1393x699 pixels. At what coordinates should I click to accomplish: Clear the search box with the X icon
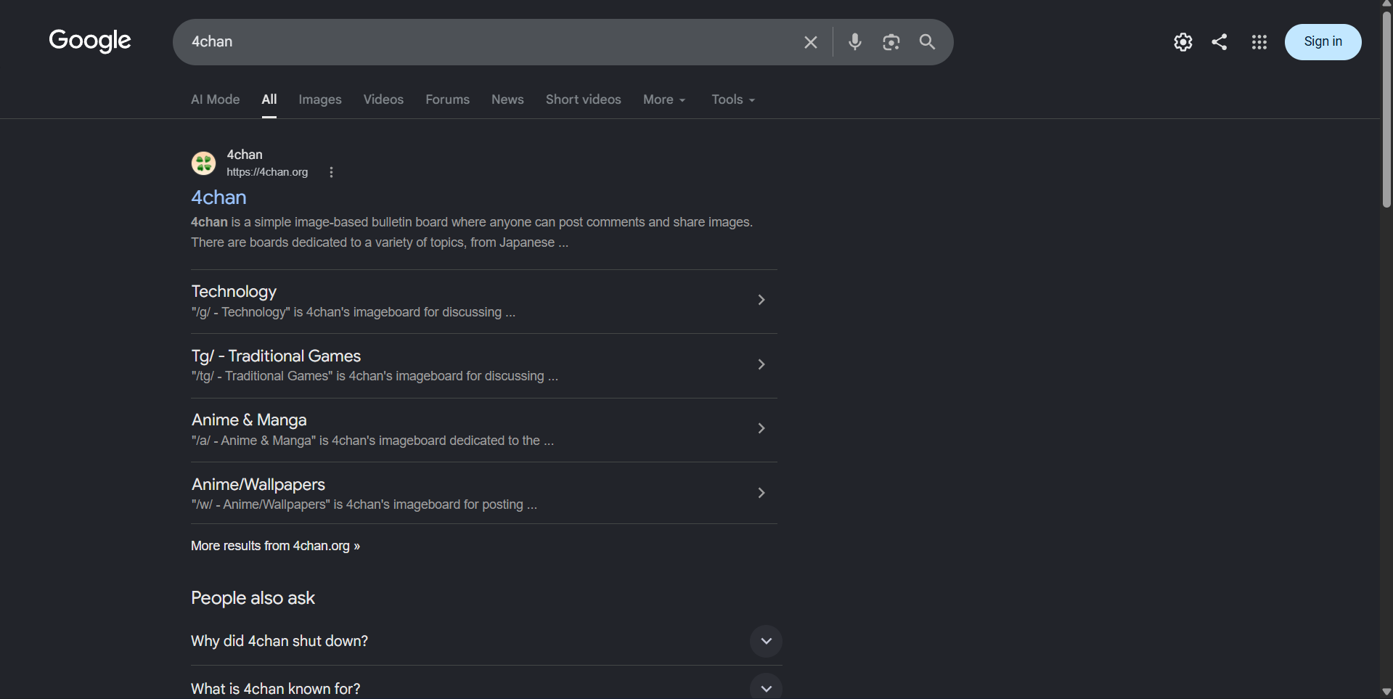[811, 42]
